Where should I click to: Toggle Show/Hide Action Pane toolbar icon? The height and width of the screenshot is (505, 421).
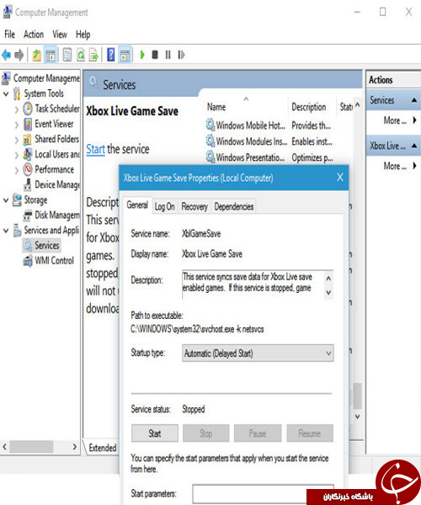125,55
